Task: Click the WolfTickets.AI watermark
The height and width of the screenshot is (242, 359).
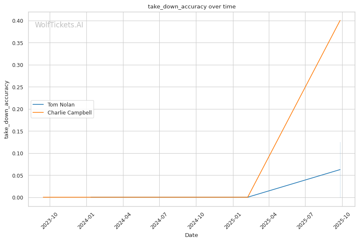Action: [59, 25]
